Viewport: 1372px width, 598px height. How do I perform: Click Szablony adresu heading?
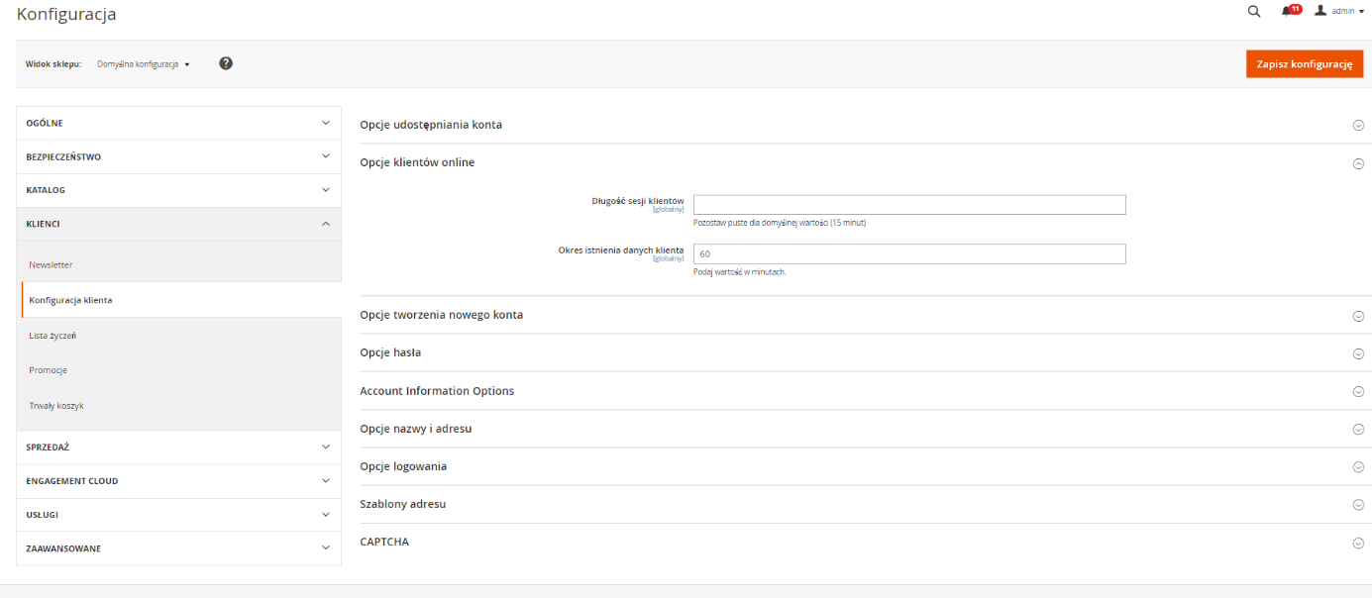402,504
